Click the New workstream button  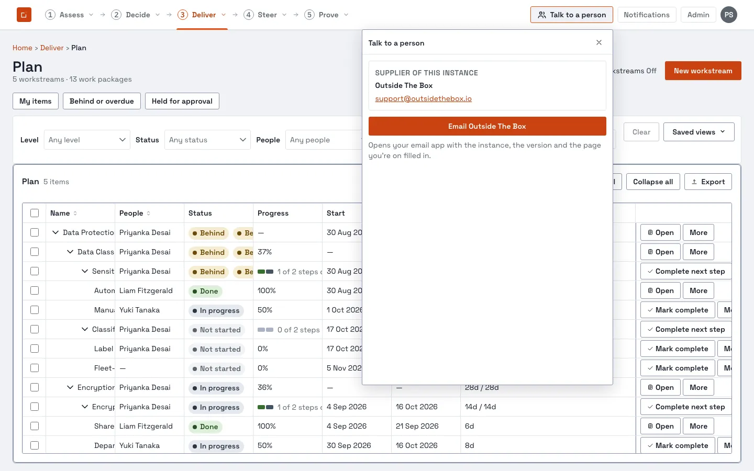point(703,71)
